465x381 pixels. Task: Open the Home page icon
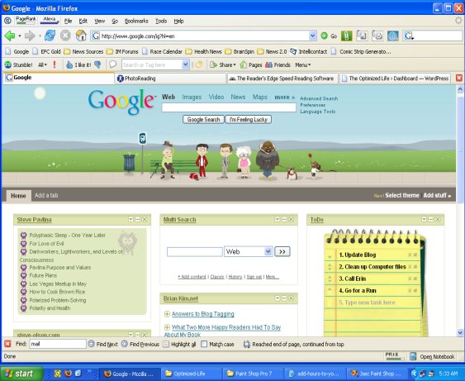point(81,36)
